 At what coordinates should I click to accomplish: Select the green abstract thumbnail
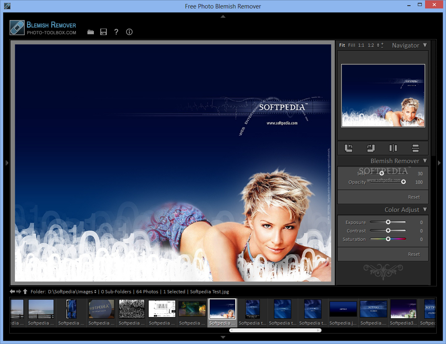pyautogui.click(x=192, y=309)
